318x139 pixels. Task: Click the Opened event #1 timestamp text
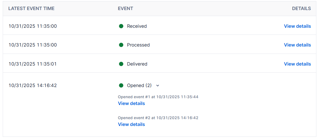pos(158,97)
